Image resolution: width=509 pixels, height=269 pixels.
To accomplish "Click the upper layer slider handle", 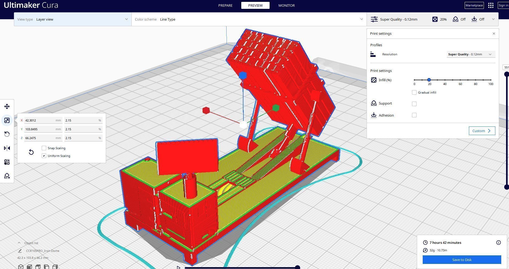I will pos(506,74).
